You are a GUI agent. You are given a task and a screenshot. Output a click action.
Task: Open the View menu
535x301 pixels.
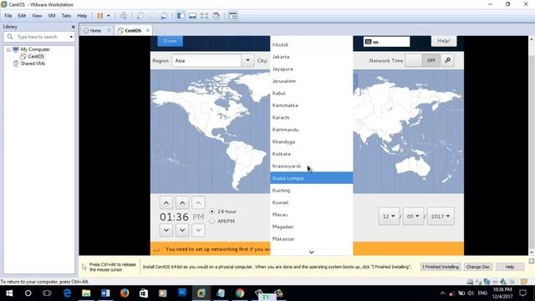[37, 16]
